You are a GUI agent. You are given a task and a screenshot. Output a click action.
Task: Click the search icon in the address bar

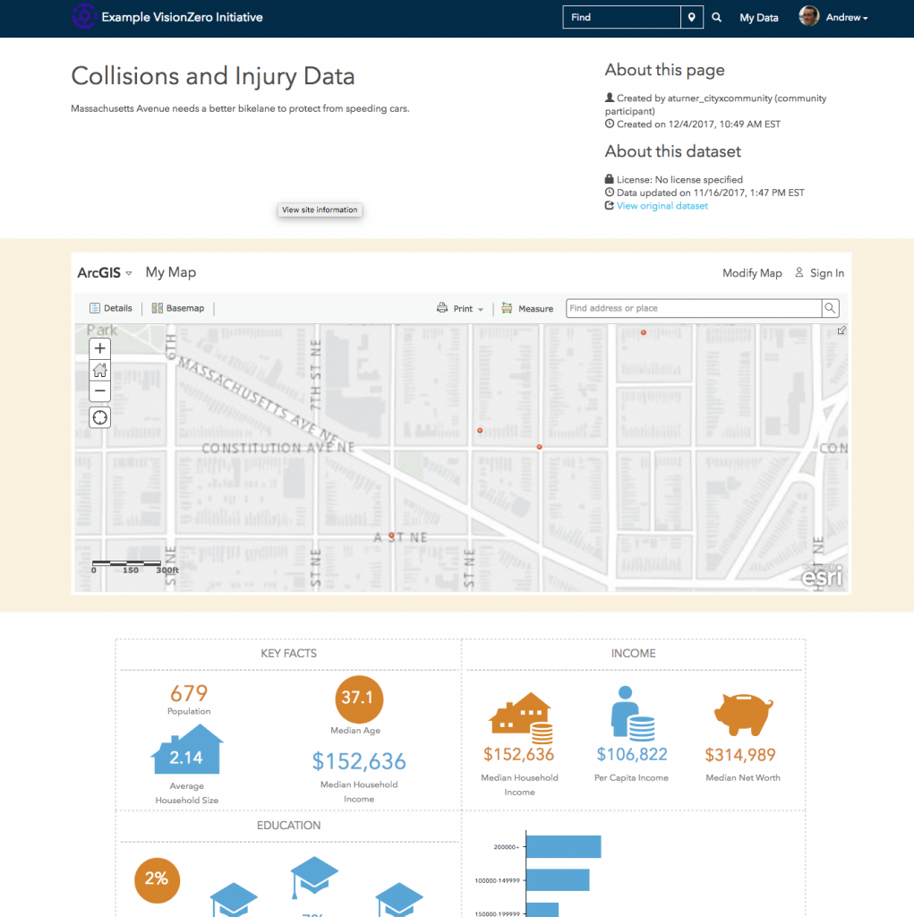click(x=830, y=308)
